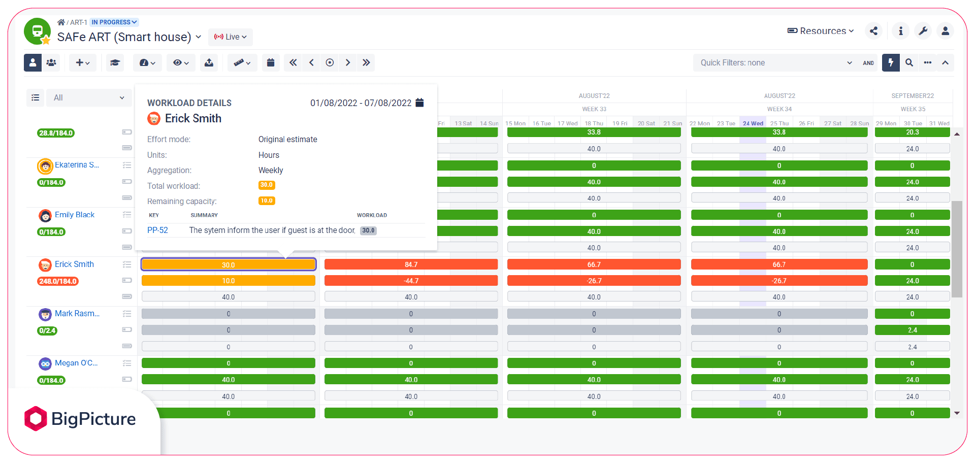Click the task list icon for Emily Black

[127, 215]
